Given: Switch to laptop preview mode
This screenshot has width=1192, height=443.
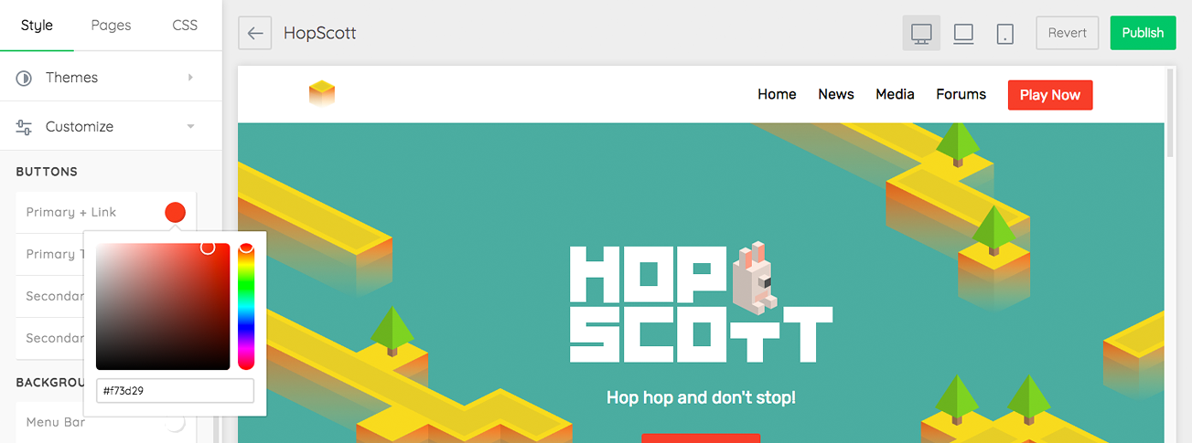Looking at the screenshot, I should pos(963,33).
